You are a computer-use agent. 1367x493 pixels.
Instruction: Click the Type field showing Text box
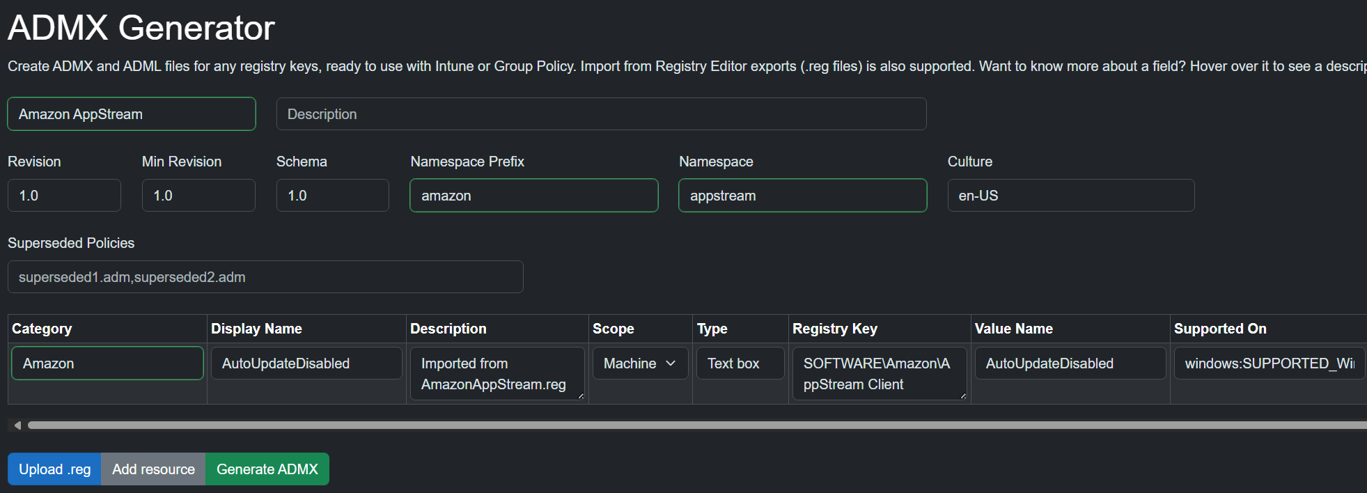[740, 363]
